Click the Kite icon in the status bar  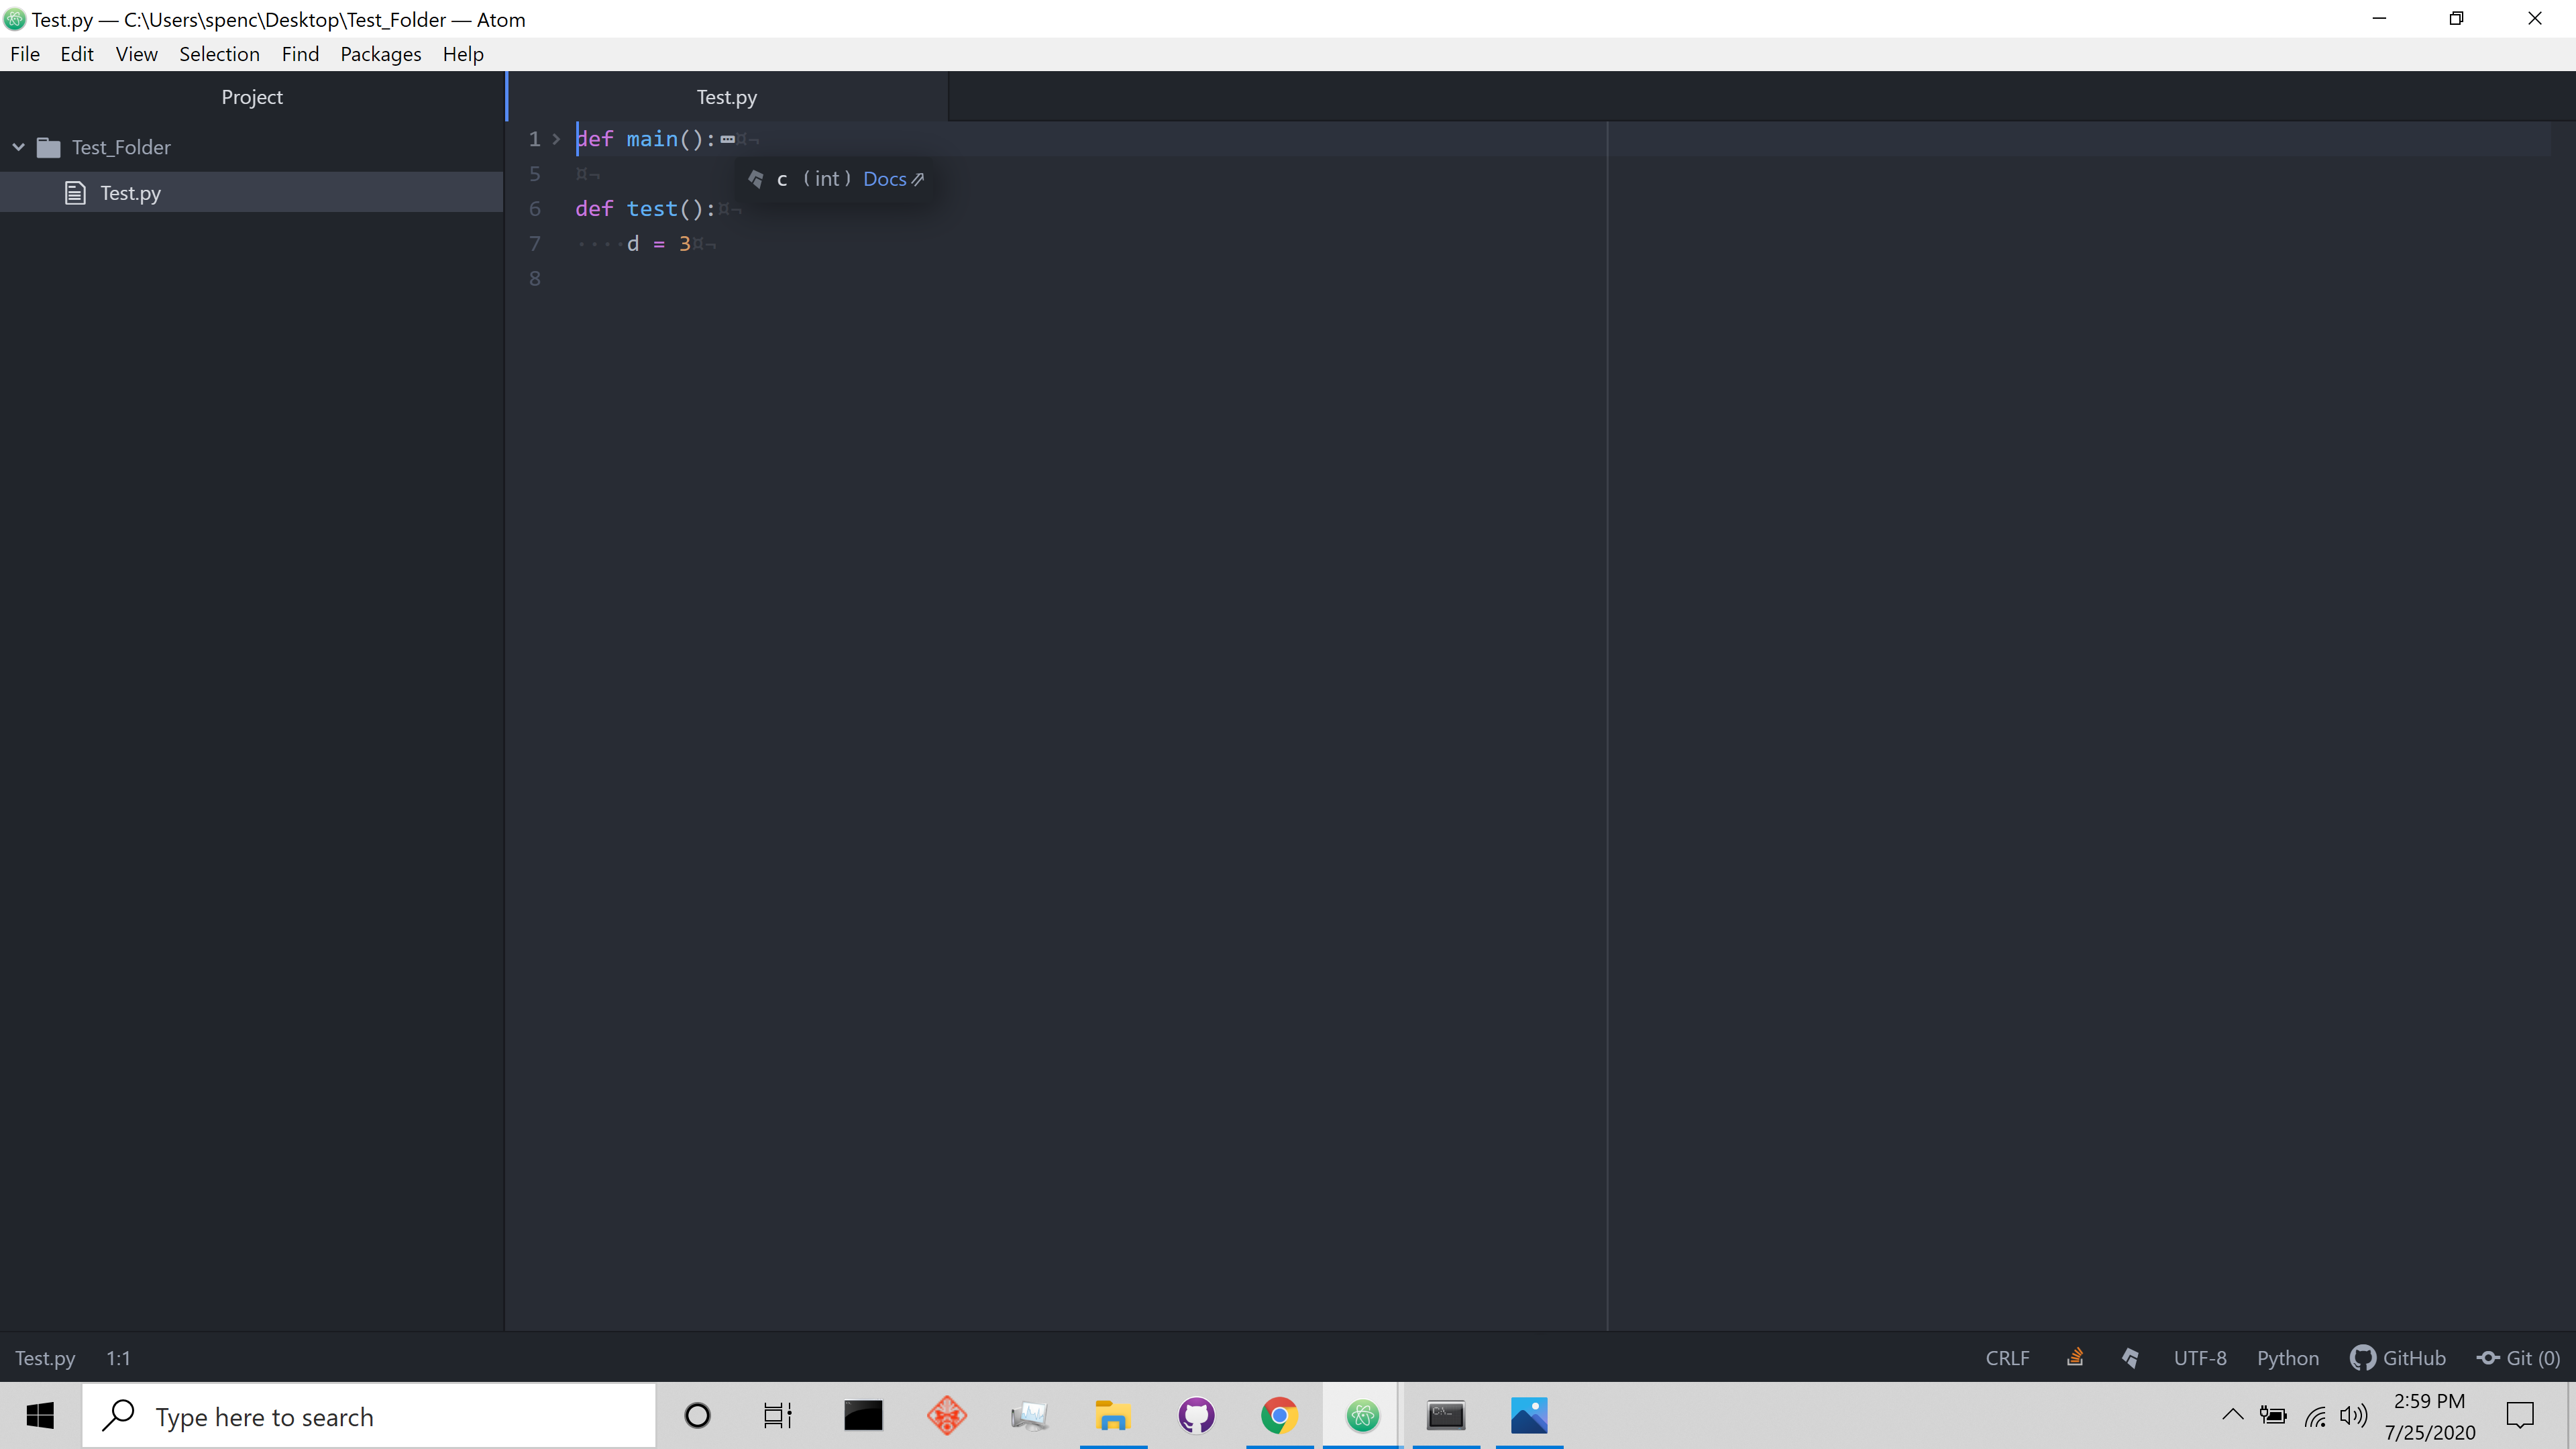2130,1357
